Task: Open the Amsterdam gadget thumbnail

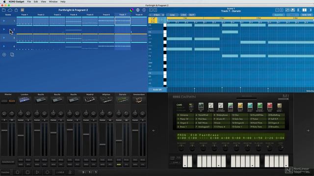Action: pos(139,100)
